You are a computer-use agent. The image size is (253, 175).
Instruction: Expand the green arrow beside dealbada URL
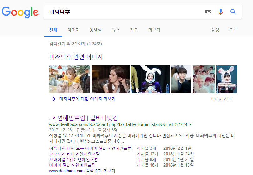point(190,125)
